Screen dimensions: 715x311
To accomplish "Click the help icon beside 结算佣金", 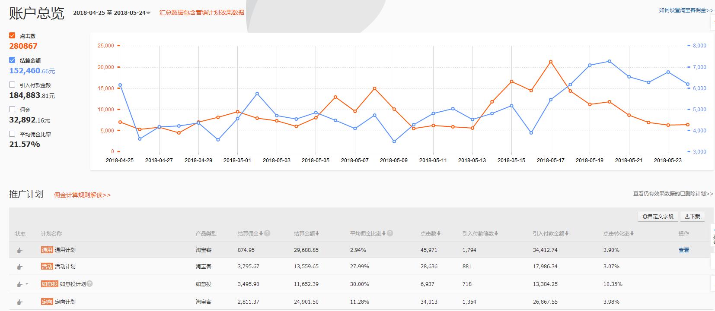I will pyautogui.click(x=267, y=233).
